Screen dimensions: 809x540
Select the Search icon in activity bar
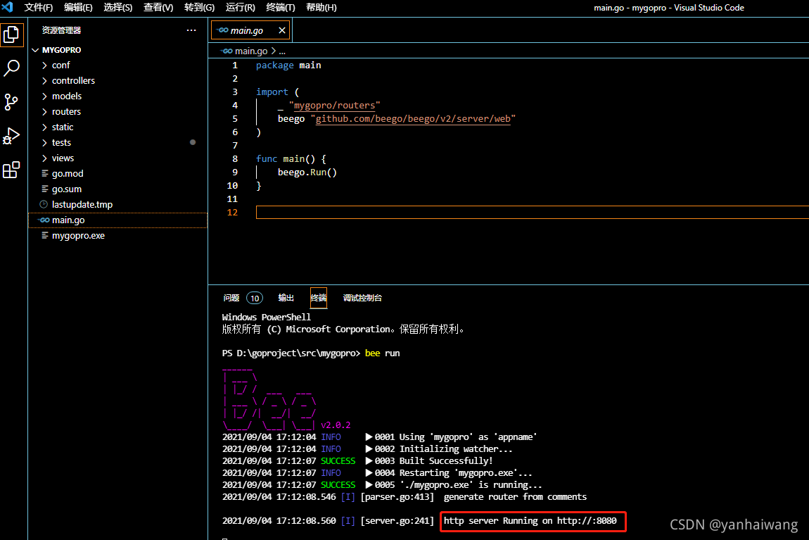11,68
